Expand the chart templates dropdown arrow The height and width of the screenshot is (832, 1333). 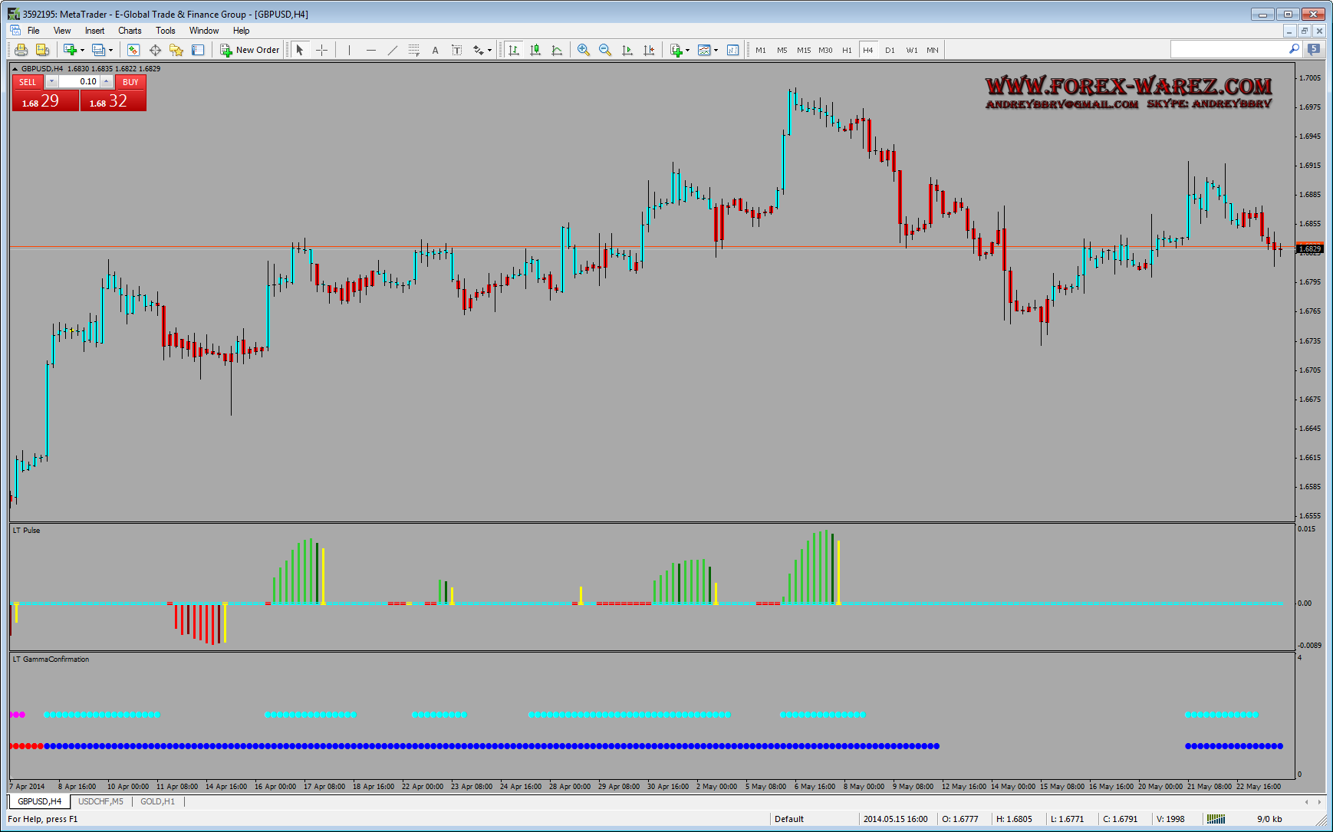pos(716,50)
